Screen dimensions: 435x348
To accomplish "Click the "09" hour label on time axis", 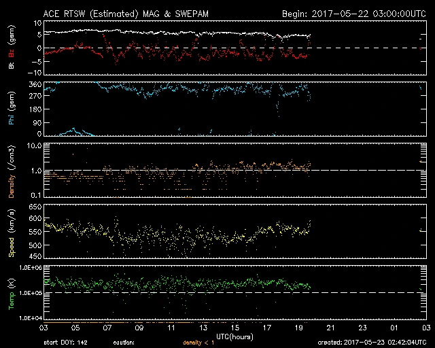I will [139, 328].
